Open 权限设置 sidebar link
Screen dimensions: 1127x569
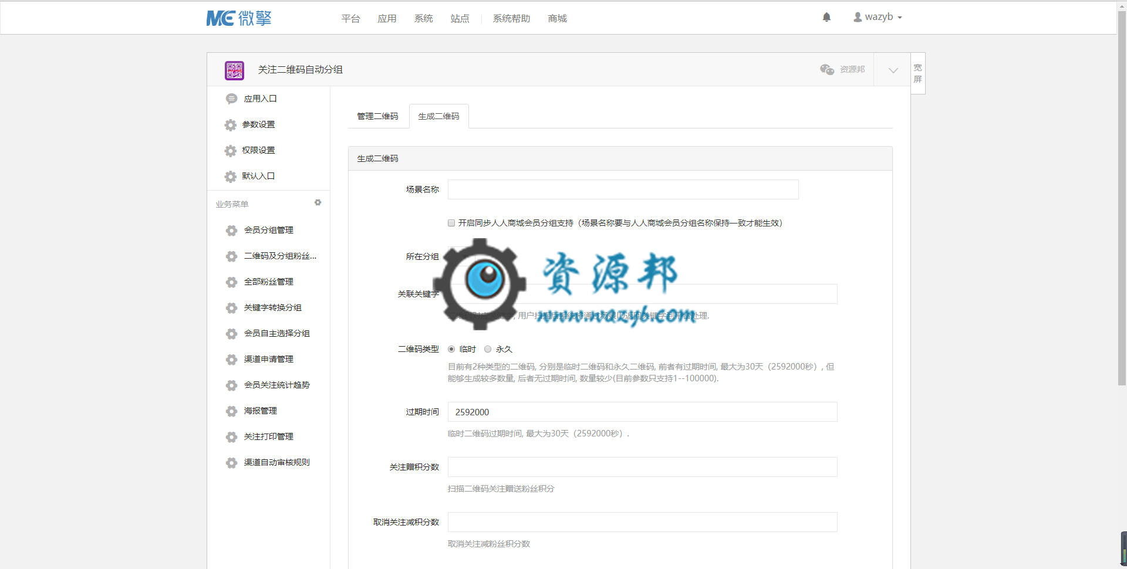(x=258, y=150)
